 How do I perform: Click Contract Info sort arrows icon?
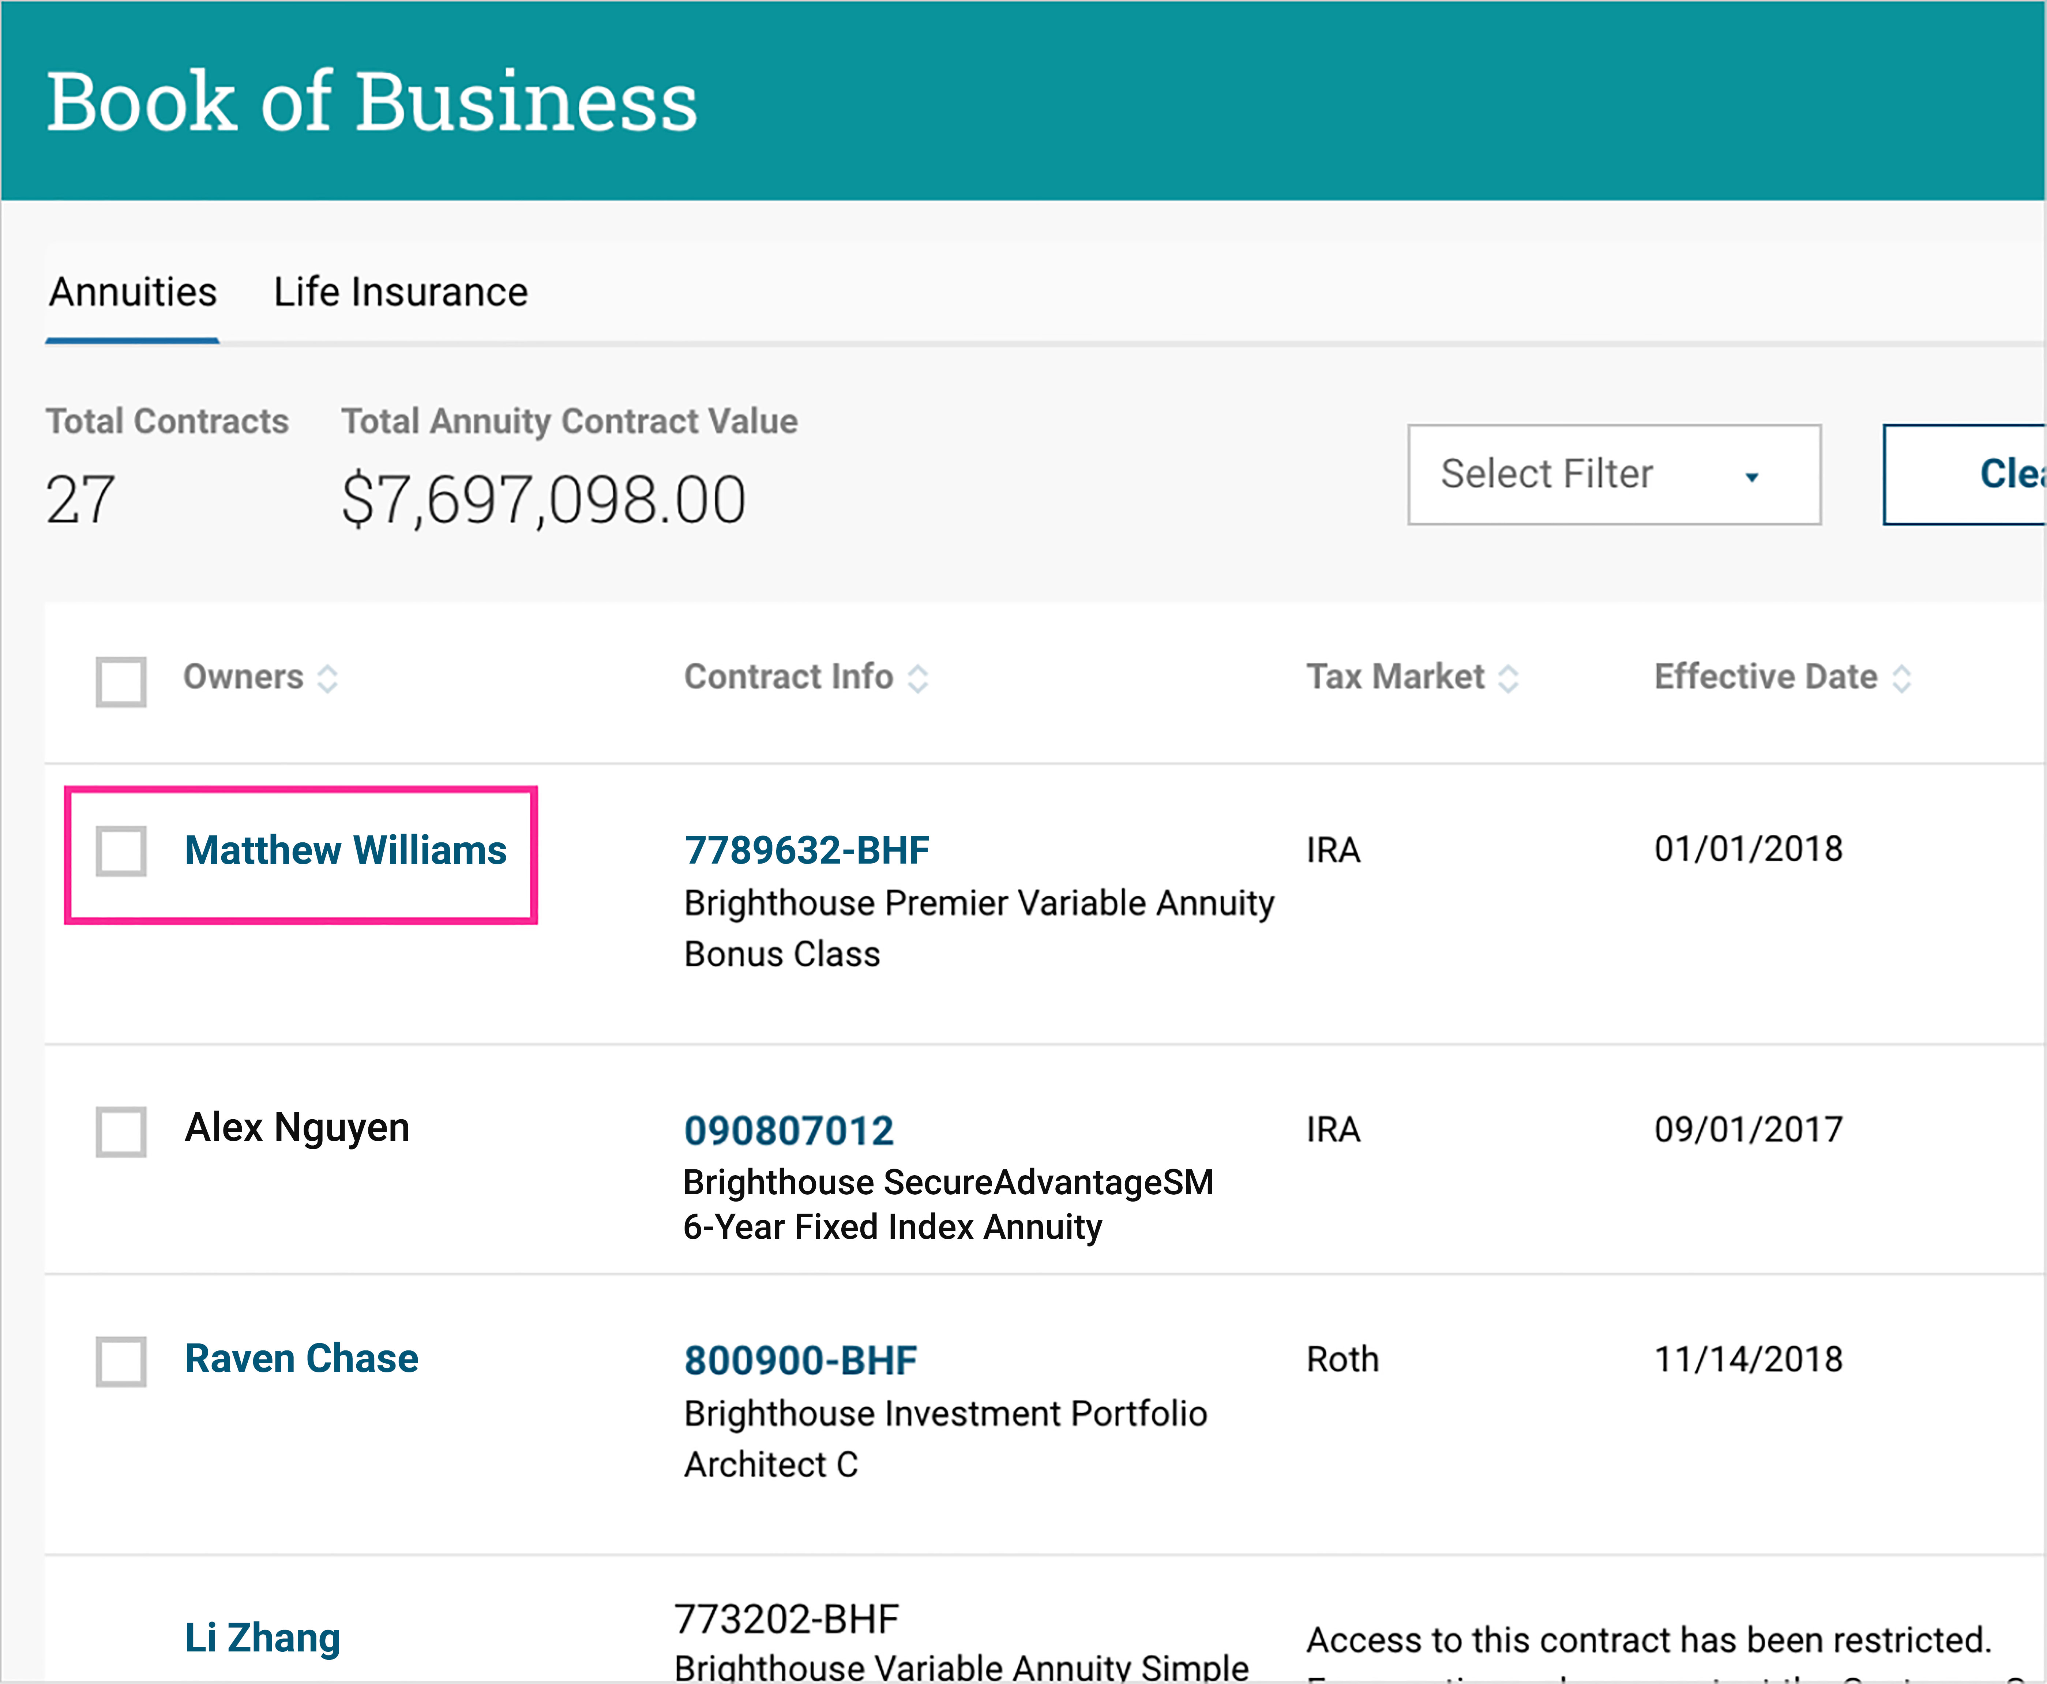[918, 678]
